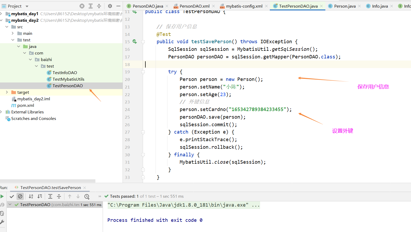
Task: Expand all in Project panel toolbar
Action: point(91,6)
